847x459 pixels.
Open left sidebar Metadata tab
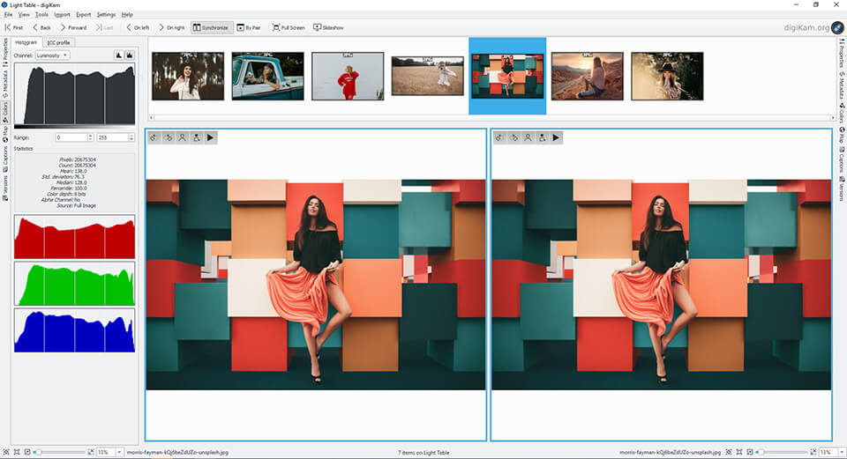(x=5, y=84)
